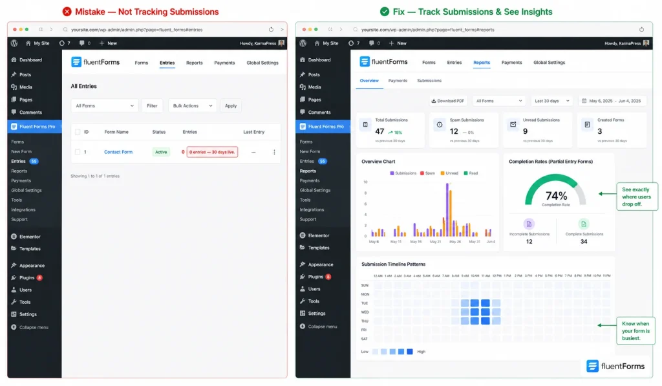Image resolution: width=662 pixels, height=386 pixels.
Task: Click Collapse menu in right window sidebar
Action: 322,327
